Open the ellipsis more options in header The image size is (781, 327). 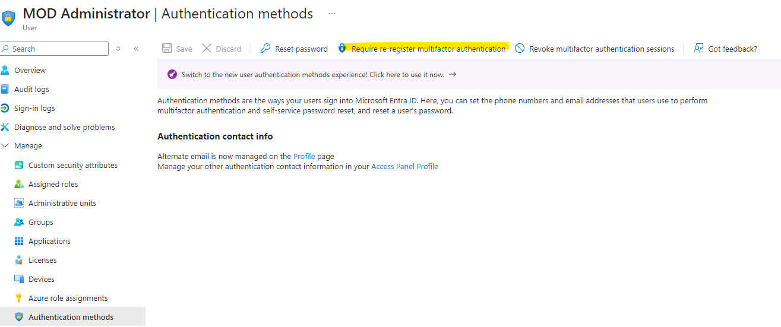pyautogui.click(x=332, y=14)
